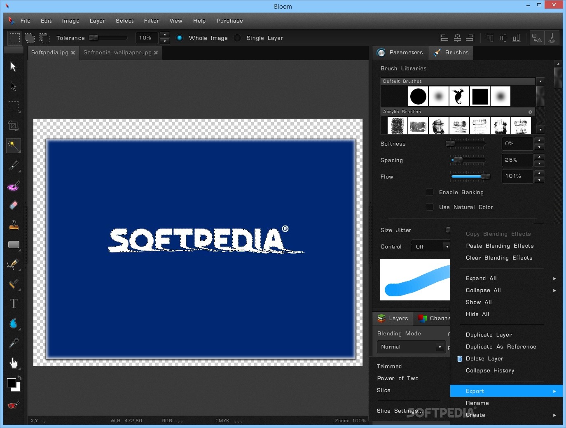Choose the Stamp clone tool
The image size is (566, 428).
click(x=14, y=225)
